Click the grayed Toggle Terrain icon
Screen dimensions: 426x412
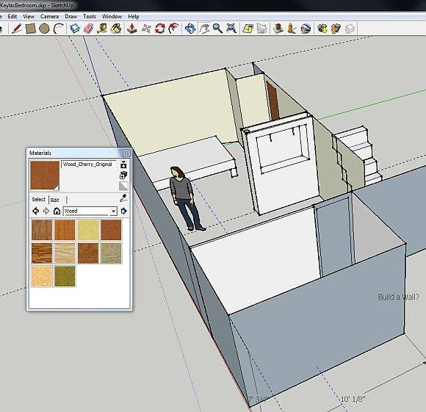click(261, 29)
